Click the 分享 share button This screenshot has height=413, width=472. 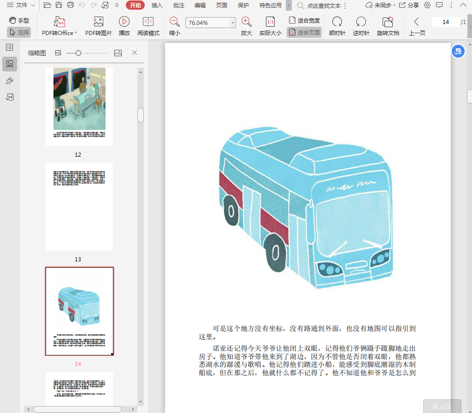coord(409,6)
